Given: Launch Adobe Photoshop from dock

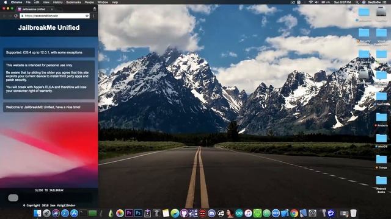Looking at the screenshot, I should point(139,214).
